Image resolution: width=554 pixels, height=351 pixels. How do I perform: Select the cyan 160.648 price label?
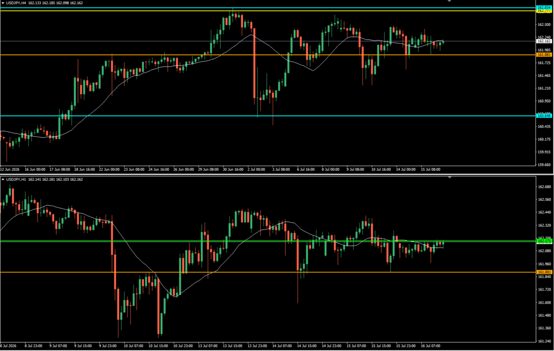[544, 116]
